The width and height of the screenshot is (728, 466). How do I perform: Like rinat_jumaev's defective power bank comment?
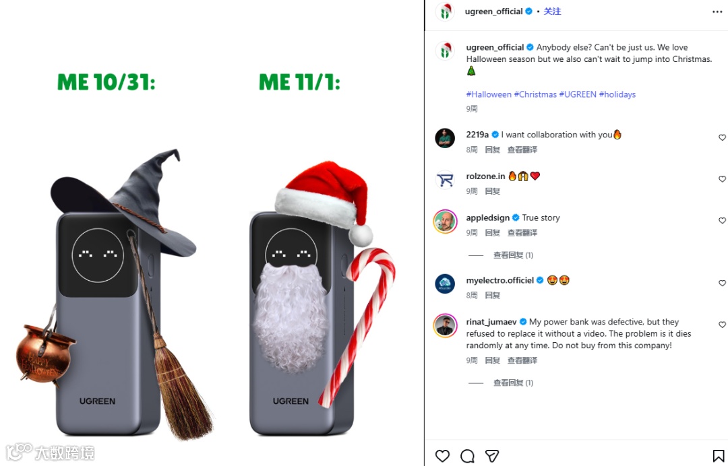(722, 325)
